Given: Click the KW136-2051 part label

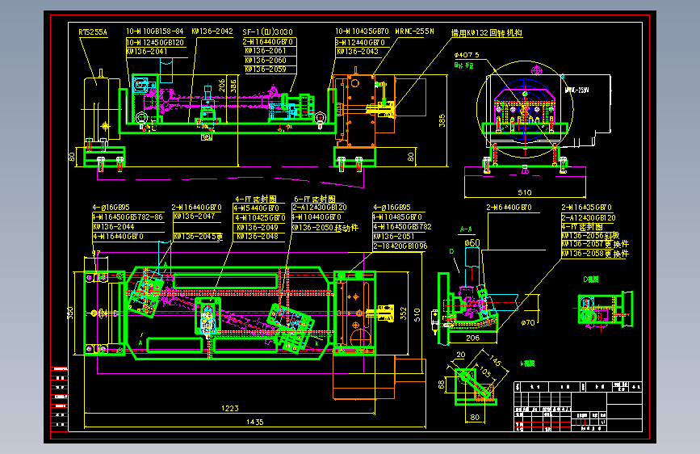Looking at the screenshot, I should pos(394,237).
